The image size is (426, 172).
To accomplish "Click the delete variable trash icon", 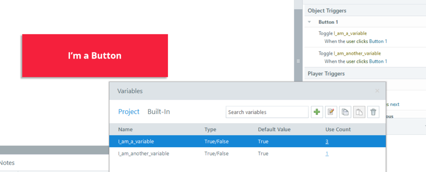I will [373, 112].
